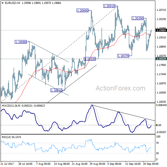The image size is (167, 167).
Task: Select the 14 Aug 08:00 date label
Action: (x=62, y=164)
